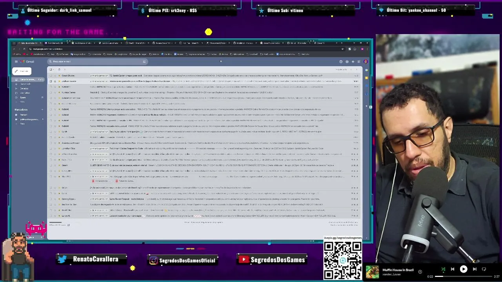Open the browser three-dot menu
The width and height of the screenshot is (502, 282).
[x=367, y=49]
